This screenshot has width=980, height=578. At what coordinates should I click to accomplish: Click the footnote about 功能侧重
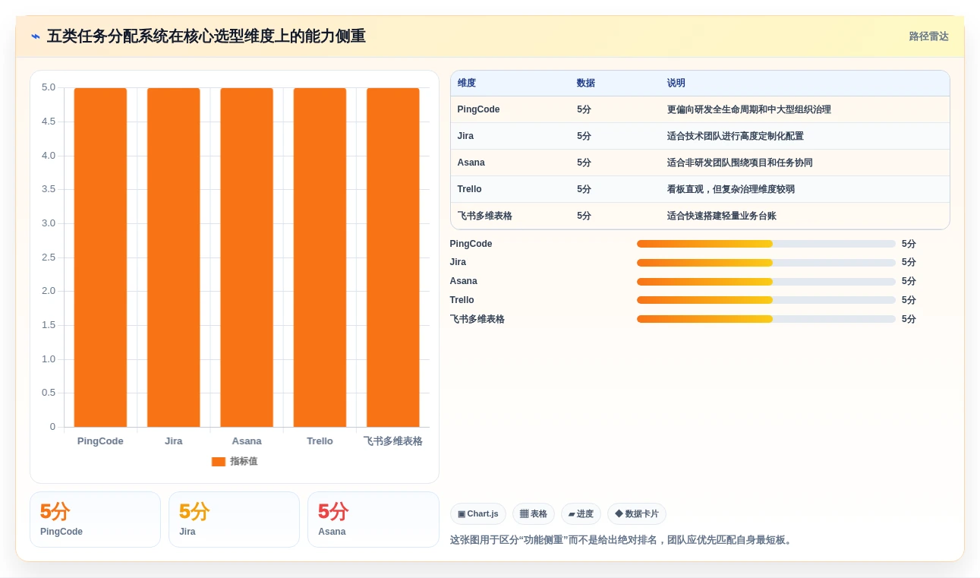pyautogui.click(x=622, y=540)
